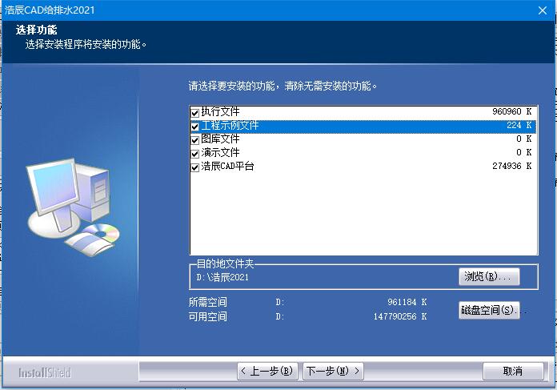Viewport: 557px width, 390px height.
Task: Uncheck the 浩辰CAD平台 checkbox
Action: (194, 167)
